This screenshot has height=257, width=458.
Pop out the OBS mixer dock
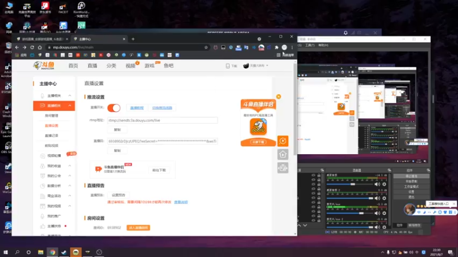(x=389, y=170)
